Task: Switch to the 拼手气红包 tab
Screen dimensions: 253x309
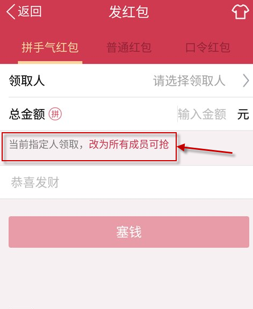Action: (x=50, y=47)
